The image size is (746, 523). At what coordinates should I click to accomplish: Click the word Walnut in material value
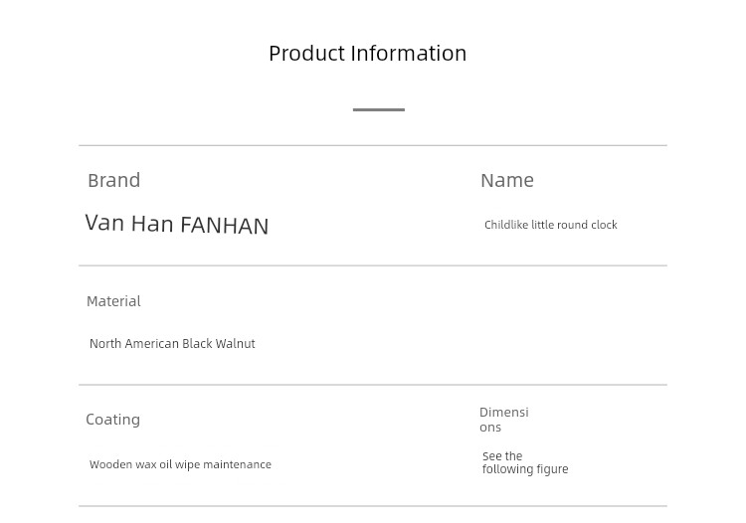coord(235,343)
